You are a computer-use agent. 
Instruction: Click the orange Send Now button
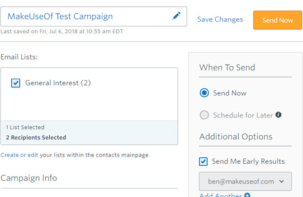(x=278, y=20)
